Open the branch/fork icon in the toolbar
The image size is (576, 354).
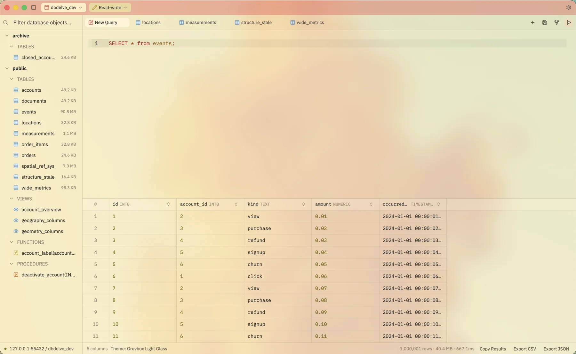(x=557, y=22)
